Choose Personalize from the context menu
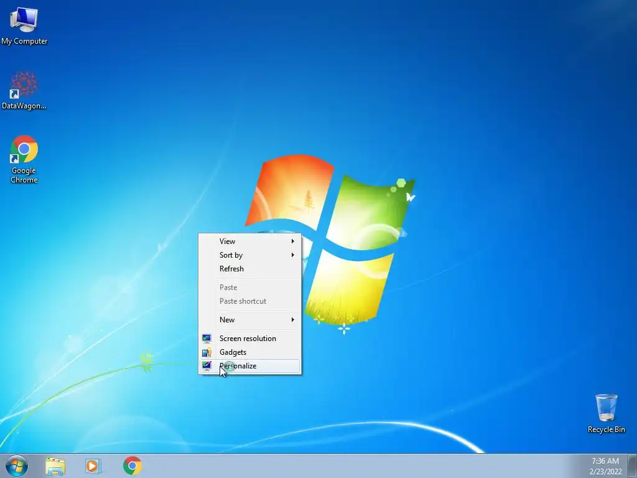This screenshot has height=478, width=637. click(x=249, y=366)
